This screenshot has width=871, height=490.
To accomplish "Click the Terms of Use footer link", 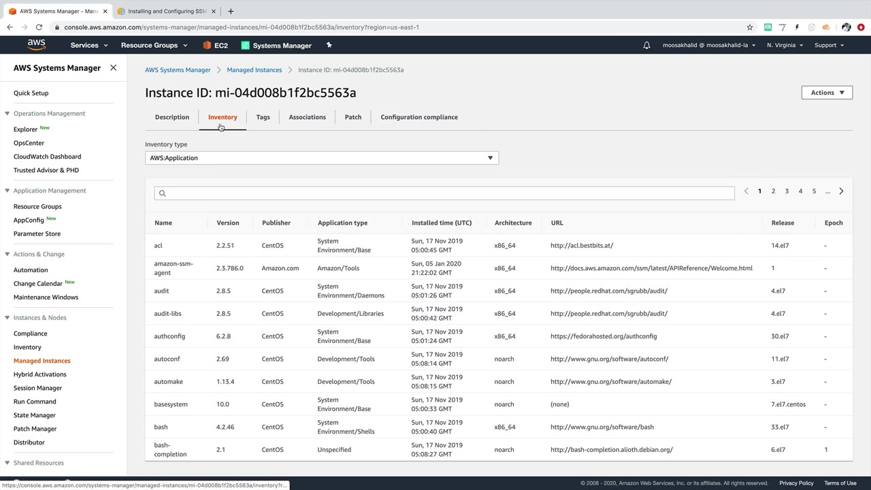I will (840, 483).
